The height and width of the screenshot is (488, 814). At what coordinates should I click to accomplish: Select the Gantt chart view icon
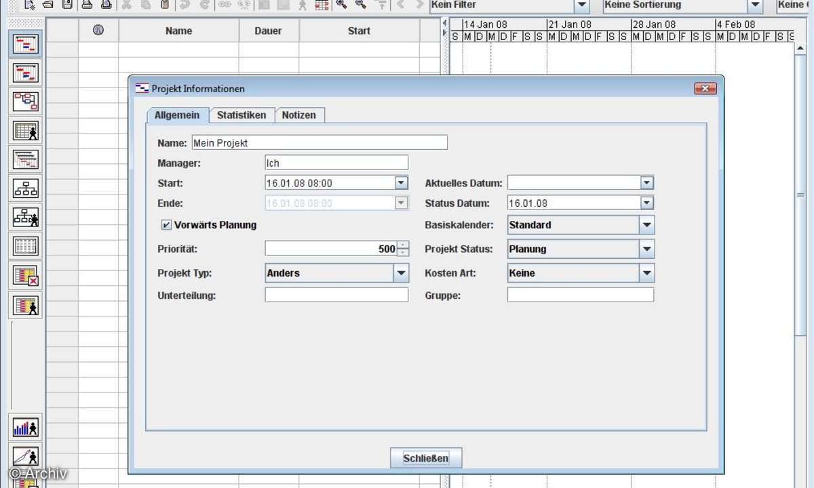click(x=25, y=43)
